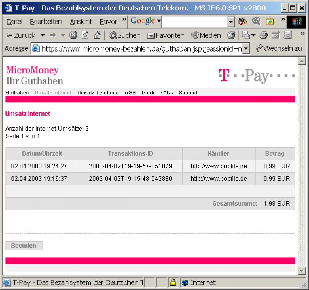
Task: Open Umsatz Telefonie page
Action: (x=98, y=93)
